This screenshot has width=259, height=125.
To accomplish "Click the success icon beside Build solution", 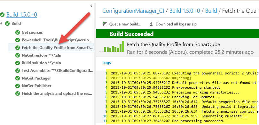I will (x=18, y=63).
